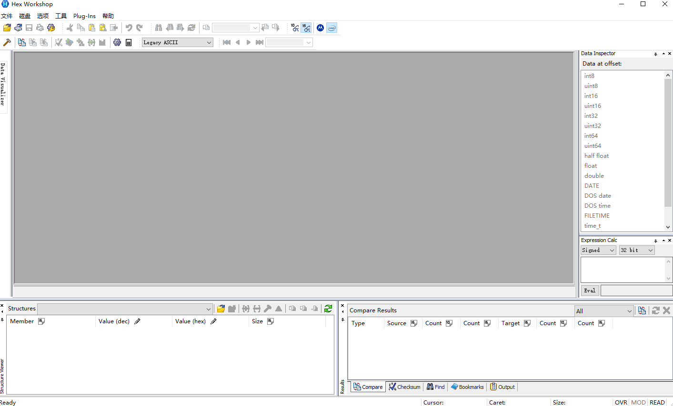Open the 磁盘 menu
The width and height of the screenshot is (673, 406).
[25, 16]
